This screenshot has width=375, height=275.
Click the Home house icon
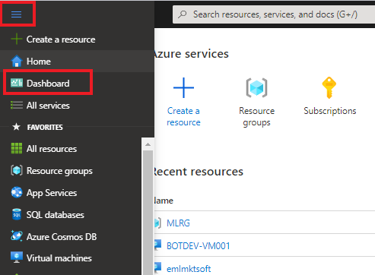point(17,61)
